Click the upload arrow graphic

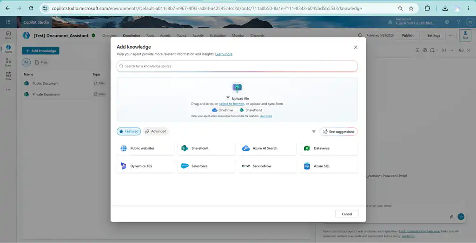(x=237, y=88)
